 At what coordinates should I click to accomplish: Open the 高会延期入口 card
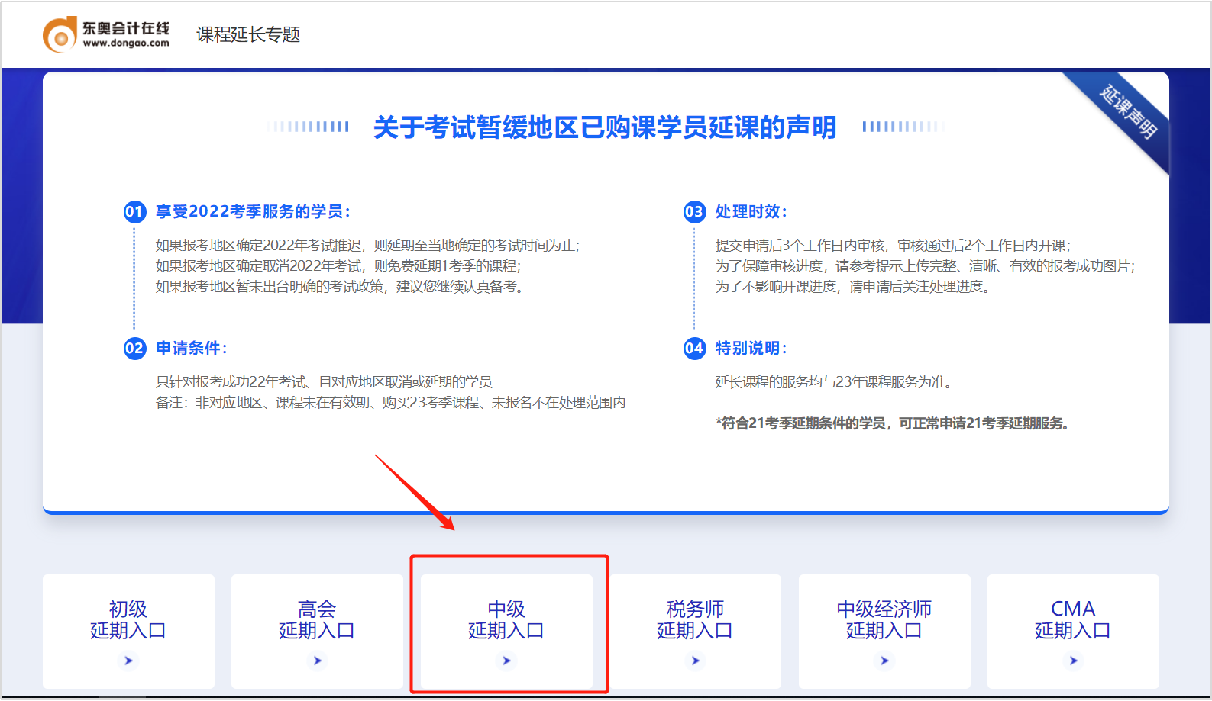317,620
